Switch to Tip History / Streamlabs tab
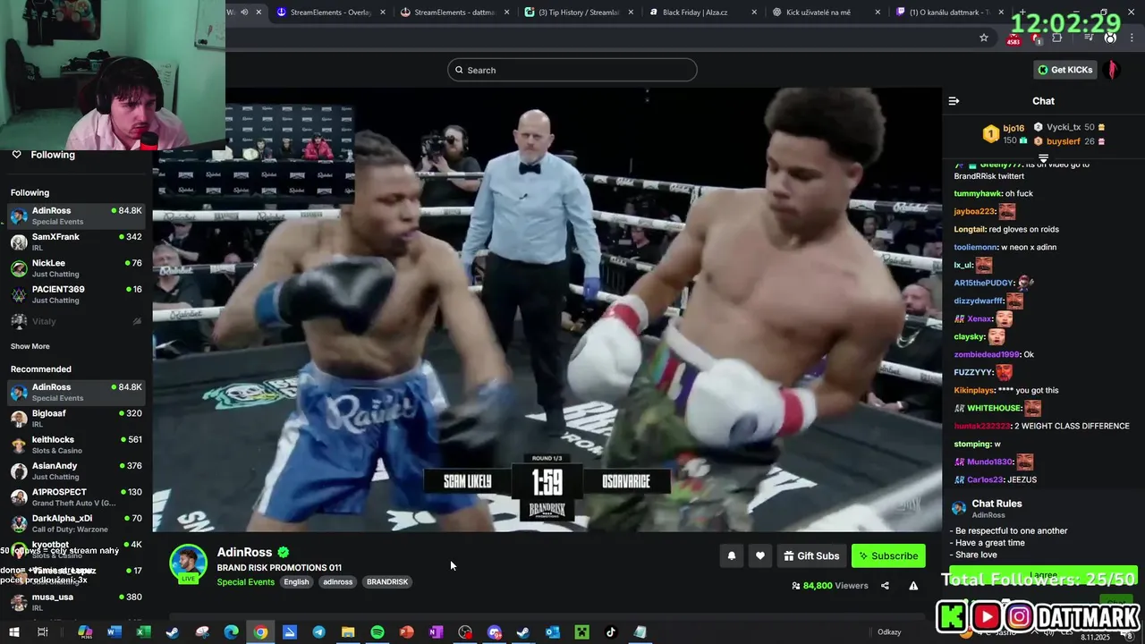 point(579,13)
